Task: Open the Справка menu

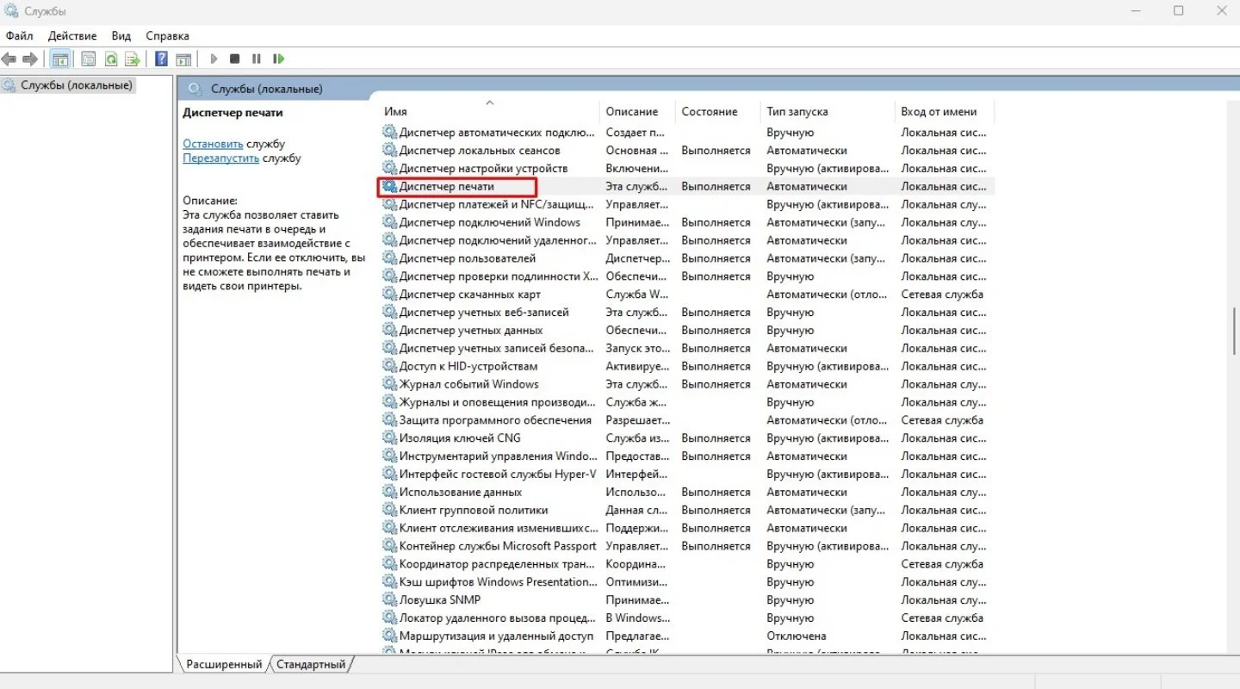Action: [167, 35]
